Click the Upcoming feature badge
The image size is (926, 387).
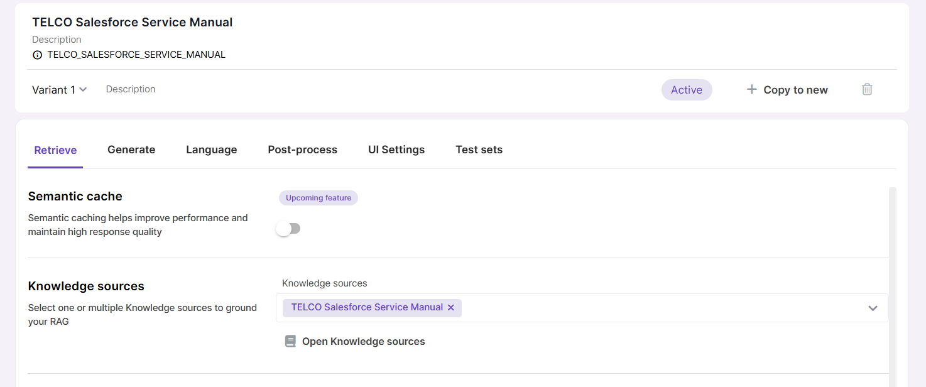point(319,198)
